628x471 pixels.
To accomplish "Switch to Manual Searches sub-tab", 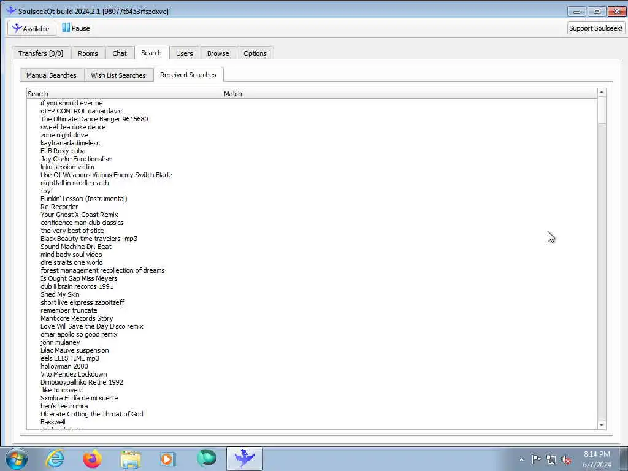I will point(52,75).
